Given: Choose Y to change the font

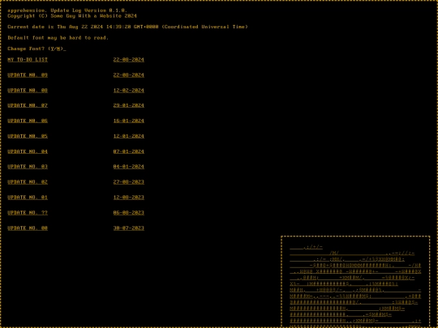Looking at the screenshot, I should coord(52,49).
